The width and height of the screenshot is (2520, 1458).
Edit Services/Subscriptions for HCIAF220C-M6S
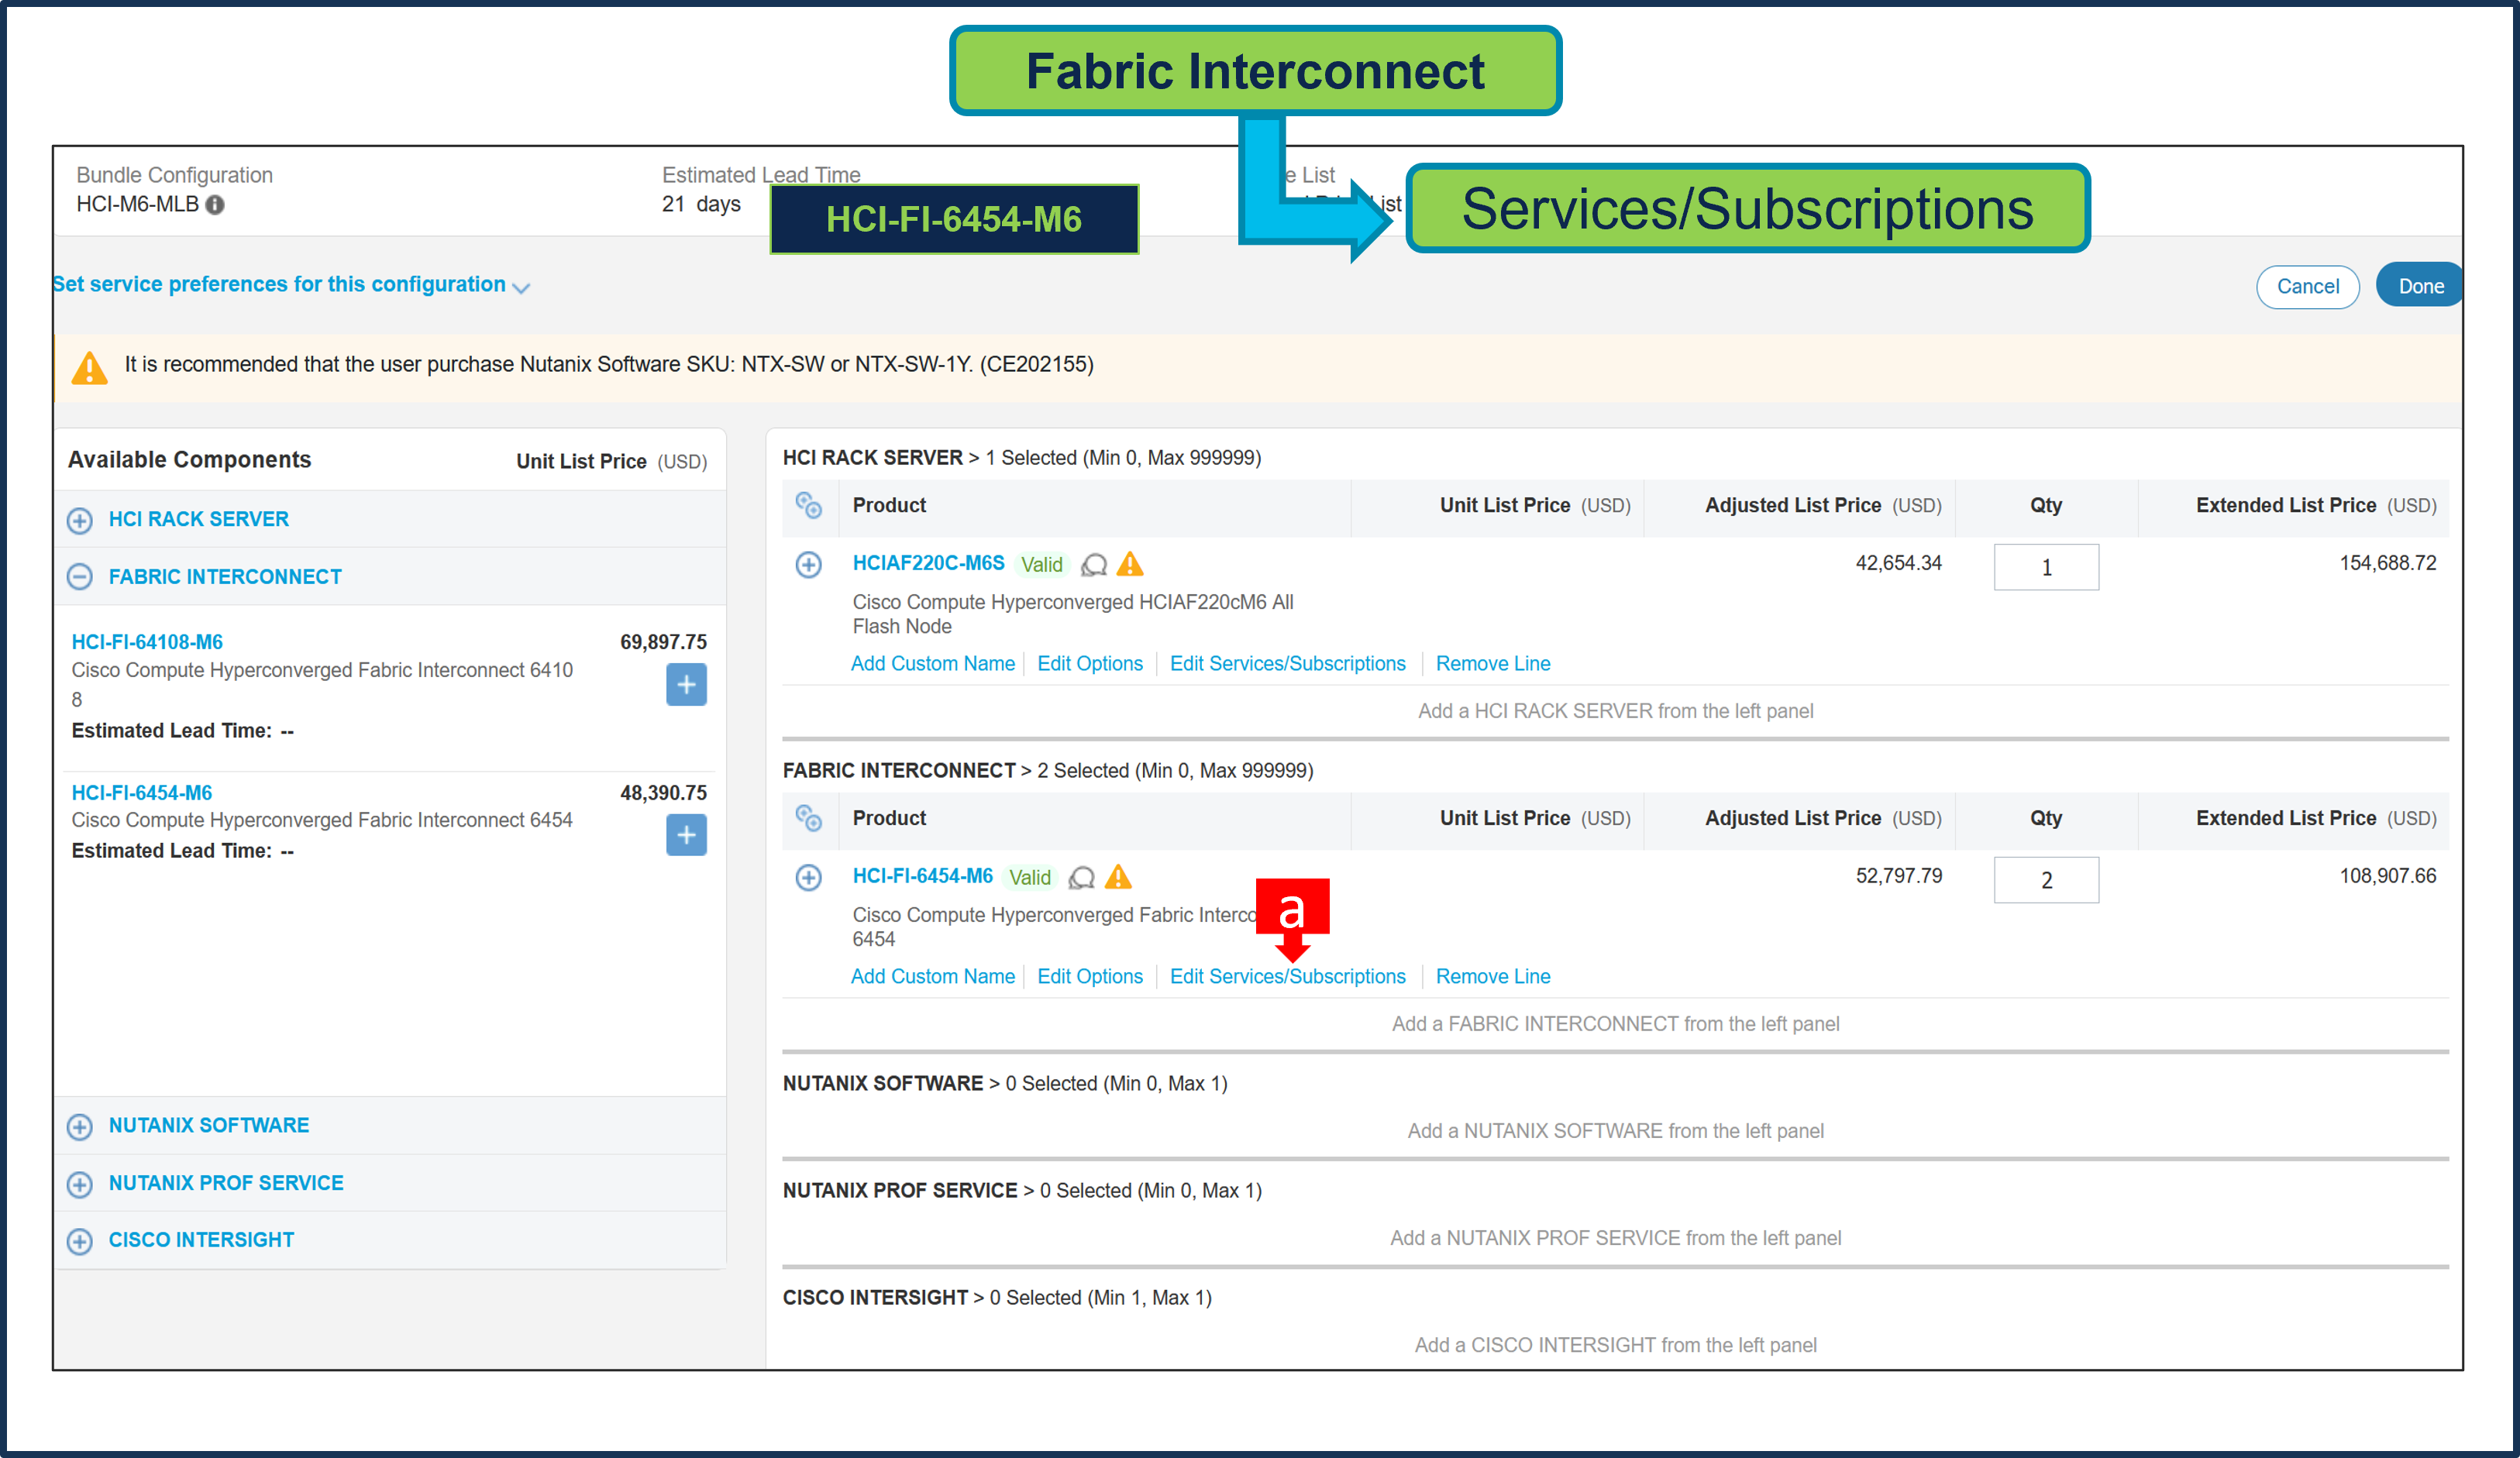click(x=1287, y=664)
